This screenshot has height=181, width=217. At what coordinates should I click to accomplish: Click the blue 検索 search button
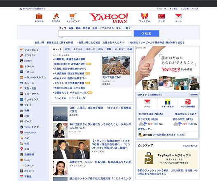point(147,33)
